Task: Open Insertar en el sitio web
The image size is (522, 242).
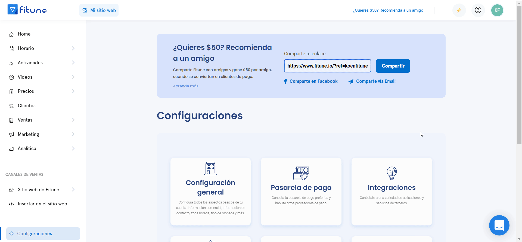Action: [x=42, y=204]
